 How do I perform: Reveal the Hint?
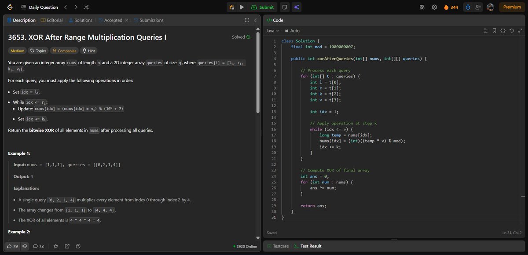(x=89, y=51)
